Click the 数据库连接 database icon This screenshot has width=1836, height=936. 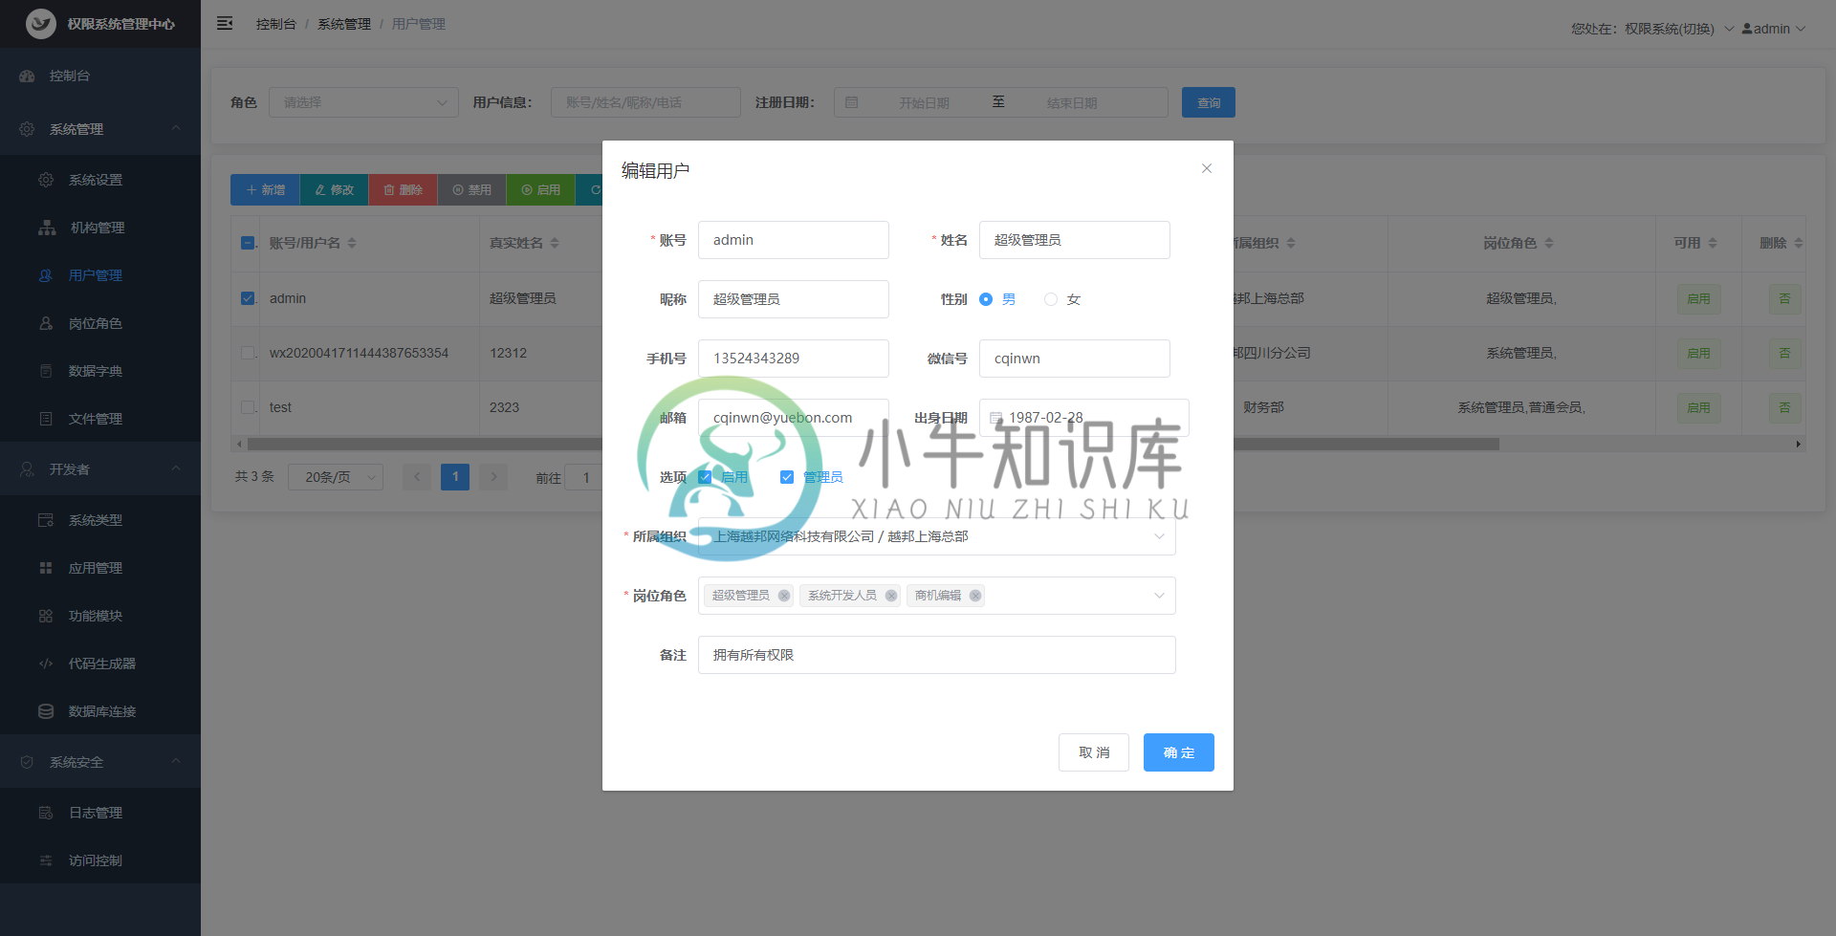point(46,711)
